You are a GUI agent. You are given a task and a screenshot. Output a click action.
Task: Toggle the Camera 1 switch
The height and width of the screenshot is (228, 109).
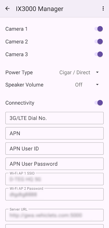click(x=99, y=29)
